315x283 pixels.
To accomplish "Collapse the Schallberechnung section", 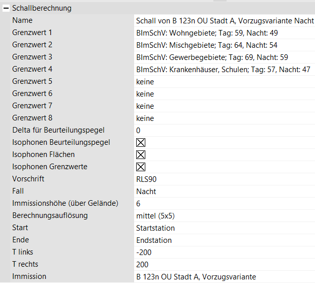I will (x=6, y=8).
